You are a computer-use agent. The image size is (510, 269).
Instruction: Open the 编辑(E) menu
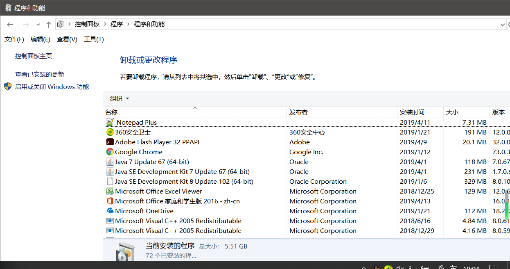[x=41, y=39]
